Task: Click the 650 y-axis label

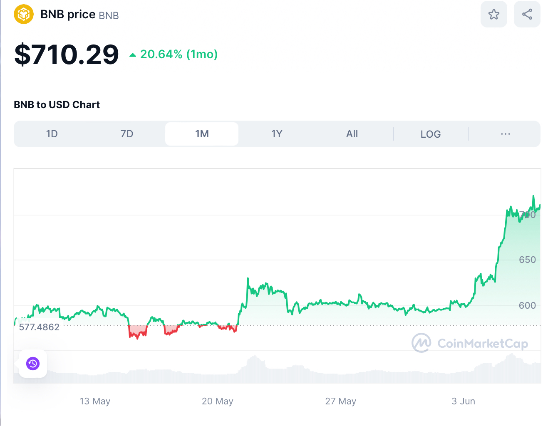Action: click(x=527, y=260)
